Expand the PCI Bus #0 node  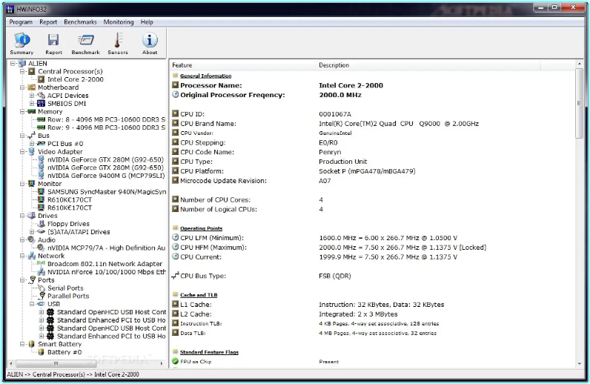tap(32, 143)
